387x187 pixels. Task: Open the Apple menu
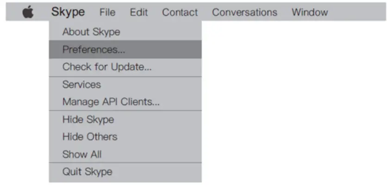click(28, 12)
